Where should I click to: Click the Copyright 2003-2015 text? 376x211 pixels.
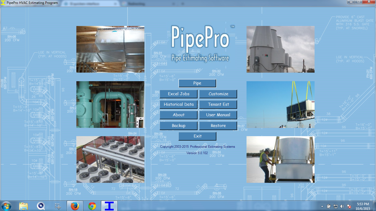pyautogui.click(x=198, y=147)
